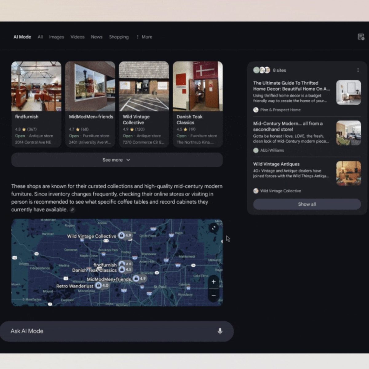Open the Mid-Century Modern secondhand store article
Viewport: 369px width, 369px height.
(x=288, y=126)
